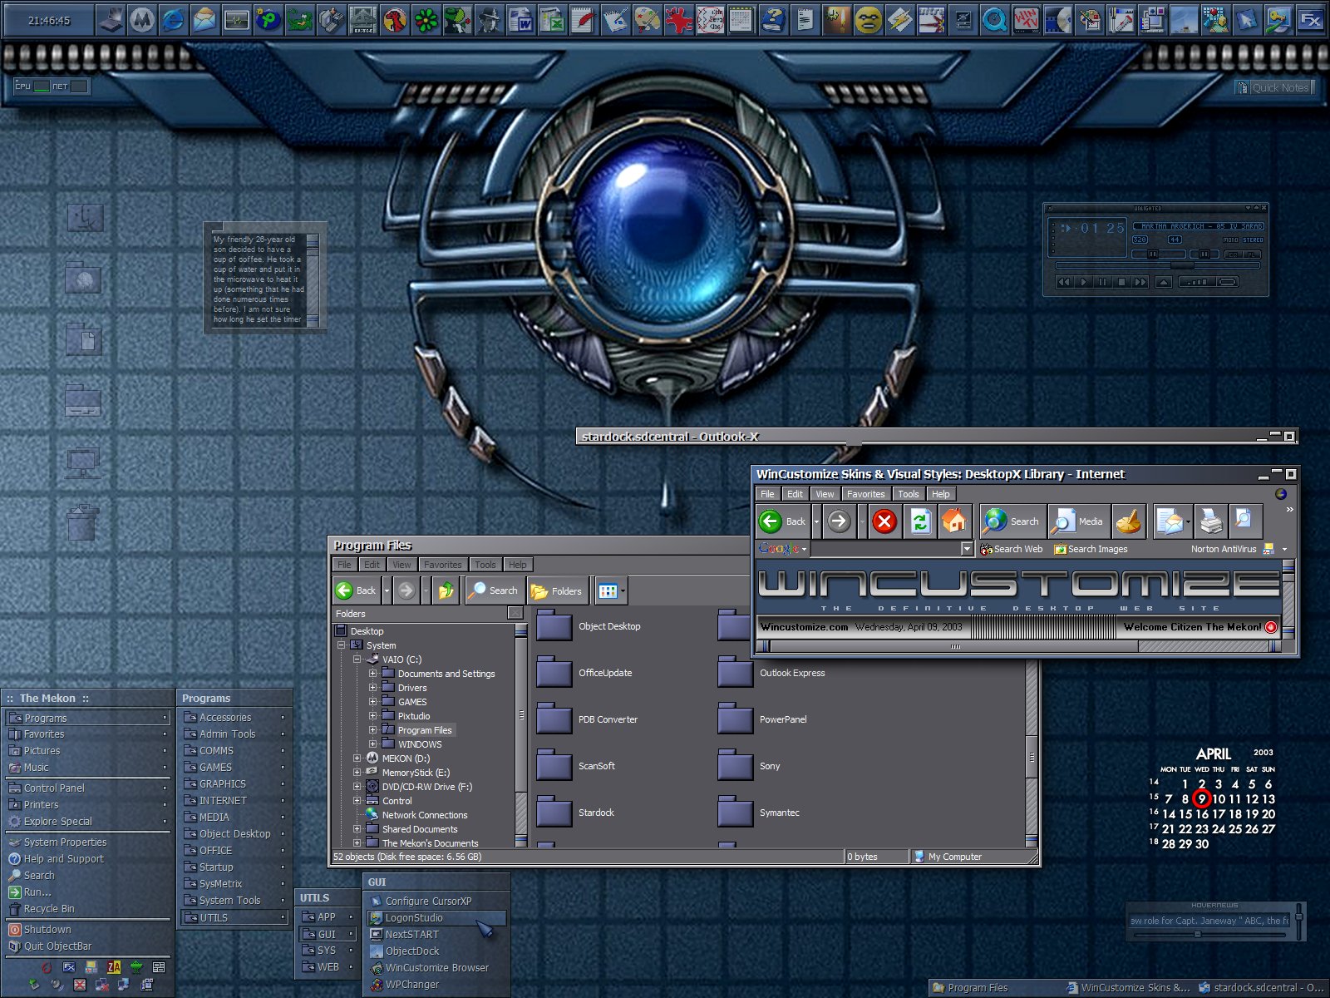This screenshot has height=998, width=1330.
Task: Click Program Files taskbar button
Action: pyautogui.click(x=995, y=988)
